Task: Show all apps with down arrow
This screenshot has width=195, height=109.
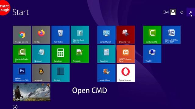Action: click(15, 107)
